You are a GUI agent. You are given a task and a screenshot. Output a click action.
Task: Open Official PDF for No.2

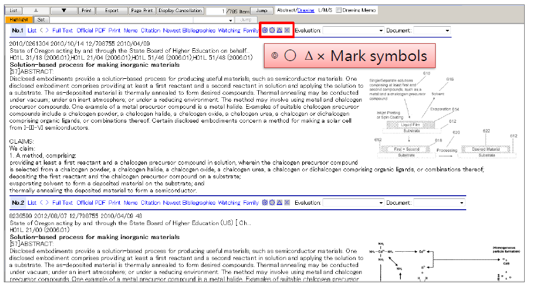pos(91,202)
